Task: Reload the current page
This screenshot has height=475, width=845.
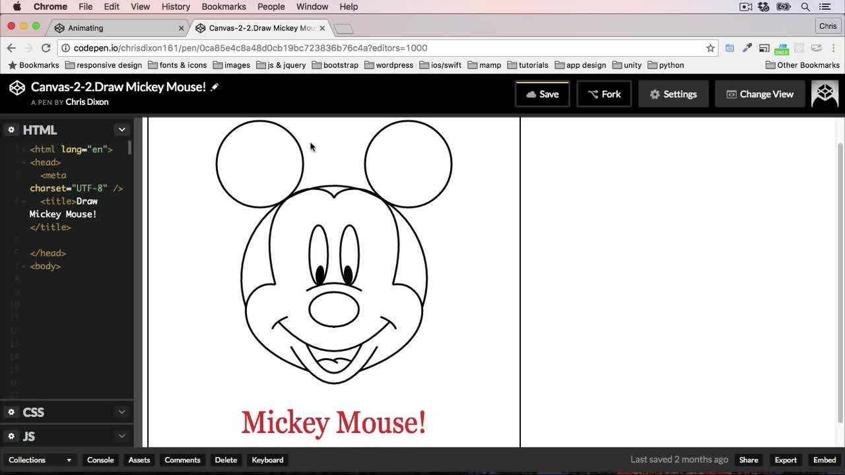Action: coord(46,48)
